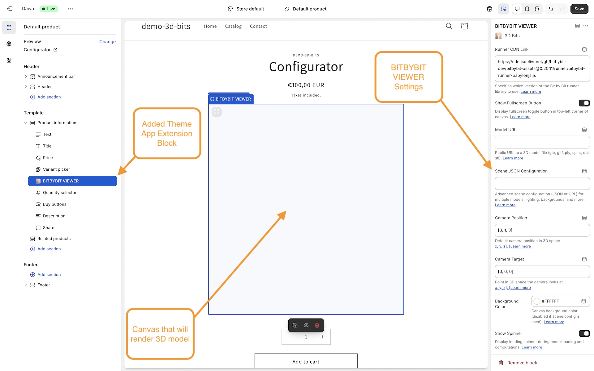
Task: Open the three-dot menu next to Dawn
Action: point(70,9)
